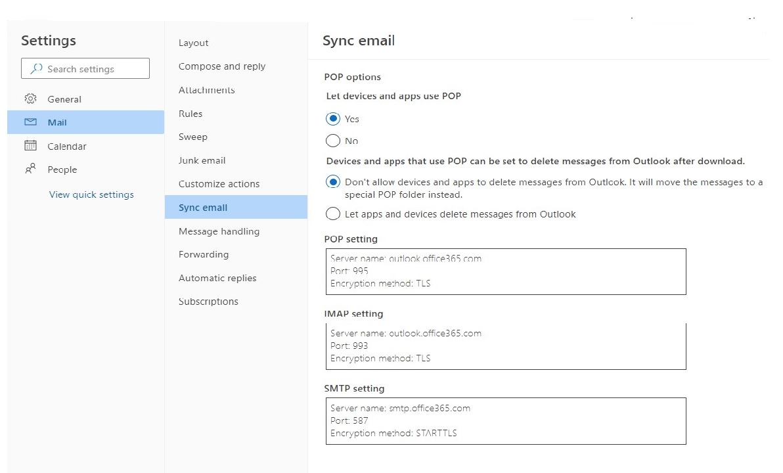Open Automatic replies settings
Viewport: 783px width, 473px height.
pos(217,278)
